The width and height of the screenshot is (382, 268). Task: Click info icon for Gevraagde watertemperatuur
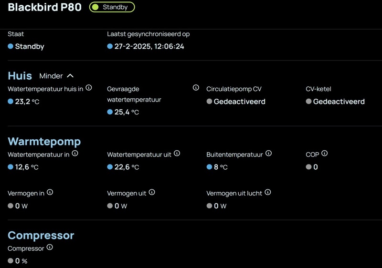coord(196,88)
